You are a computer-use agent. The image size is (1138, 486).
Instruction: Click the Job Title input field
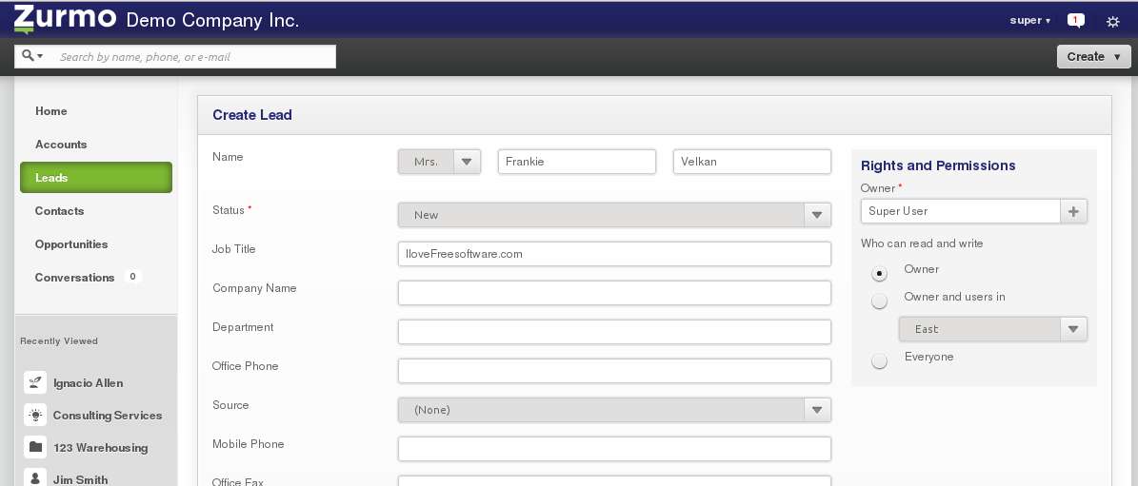[x=614, y=254]
